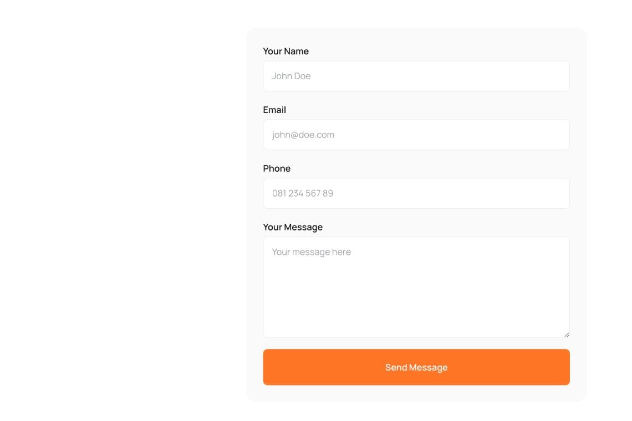
Task: Click the "john@doe.com" placeholder text
Action: (303, 135)
